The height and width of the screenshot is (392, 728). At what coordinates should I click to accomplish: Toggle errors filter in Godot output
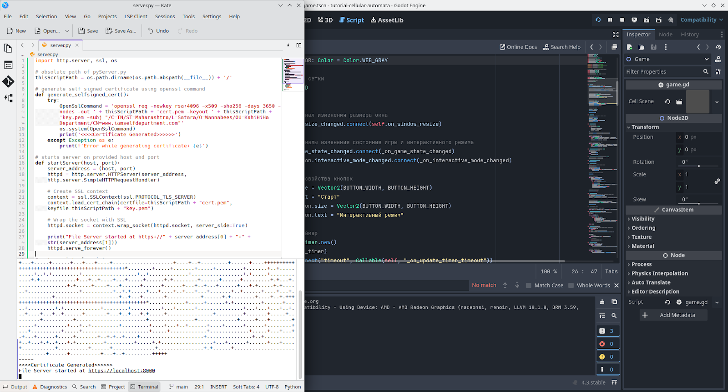pyautogui.click(x=608, y=344)
